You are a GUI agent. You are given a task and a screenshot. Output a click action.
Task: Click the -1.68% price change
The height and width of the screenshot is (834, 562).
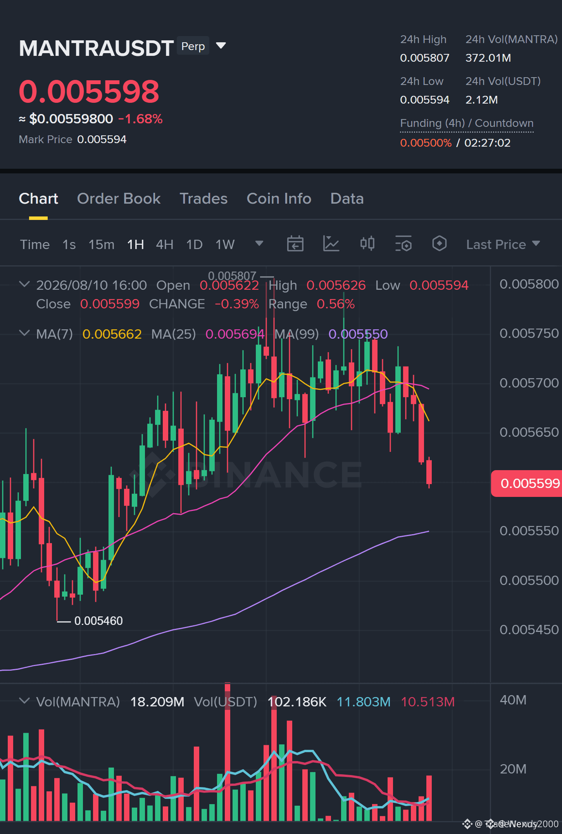pyautogui.click(x=140, y=119)
